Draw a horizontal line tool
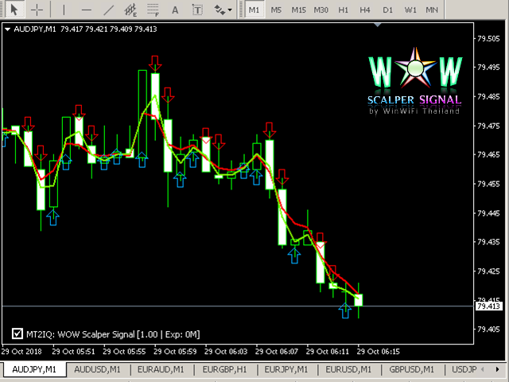This screenshot has height=382, width=509. (86, 10)
